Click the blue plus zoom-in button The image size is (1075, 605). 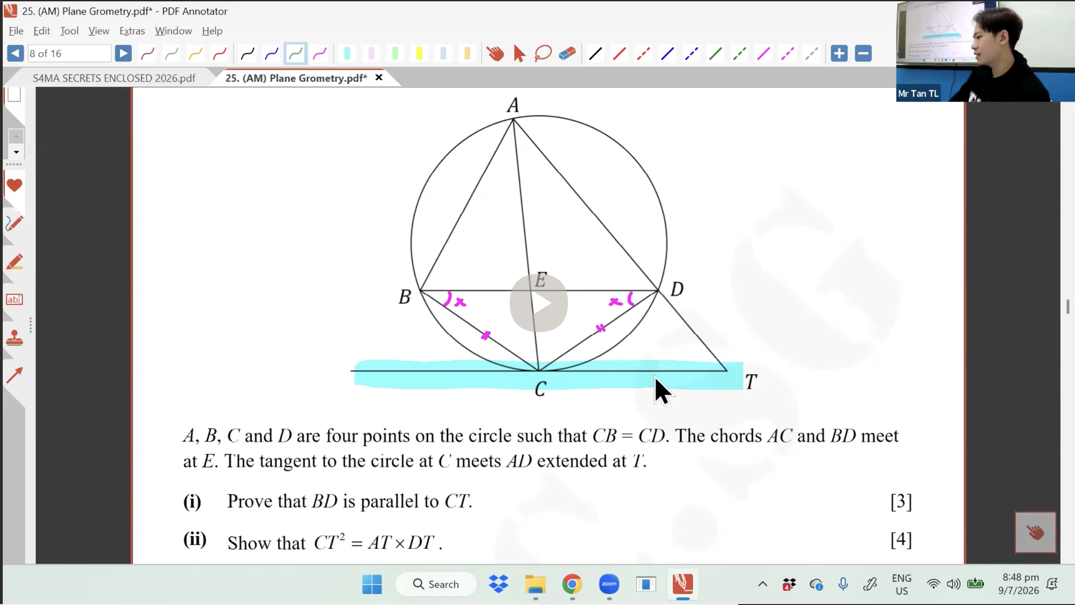pyautogui.click(x=839, y=53)
